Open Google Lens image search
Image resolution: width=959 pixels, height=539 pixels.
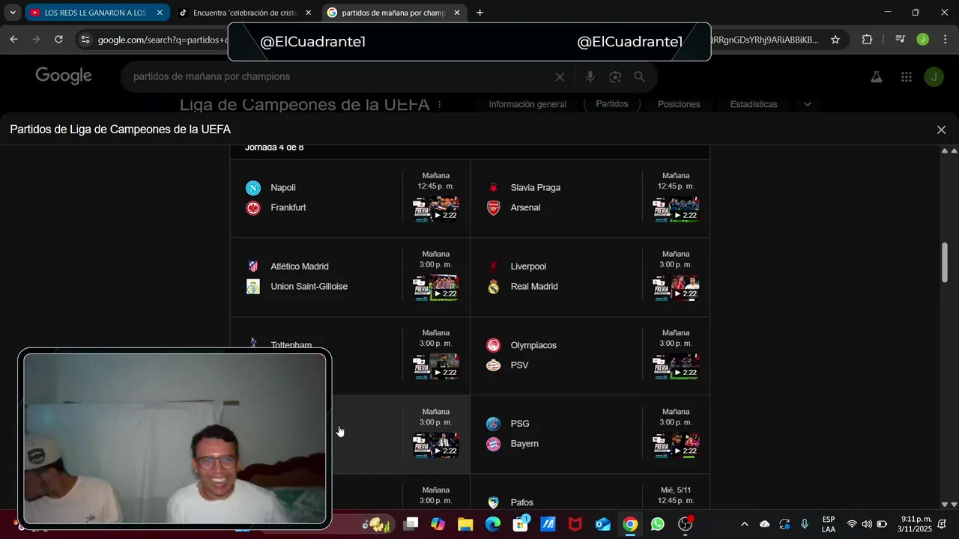615,76
